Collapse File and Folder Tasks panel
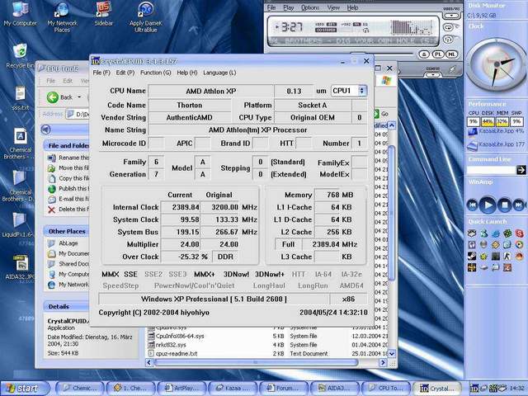Screen dimensions: 528x396 click(x=66, y=145)
